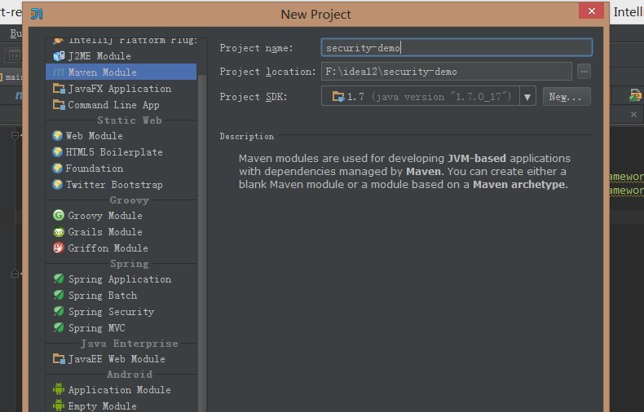Choose HTML5 Boilerplate template

tap(121, 152)
